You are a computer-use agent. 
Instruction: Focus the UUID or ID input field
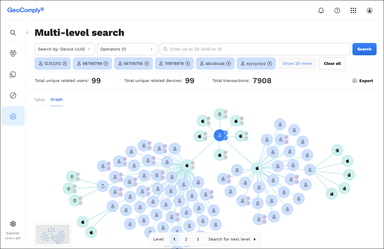point(254,49)
